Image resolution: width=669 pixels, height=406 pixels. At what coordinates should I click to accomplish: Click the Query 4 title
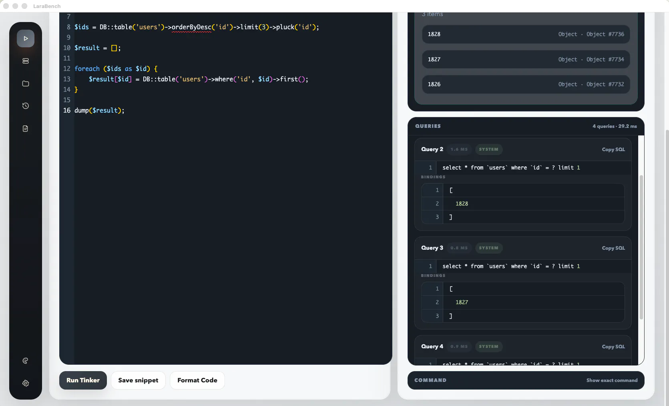432,346
